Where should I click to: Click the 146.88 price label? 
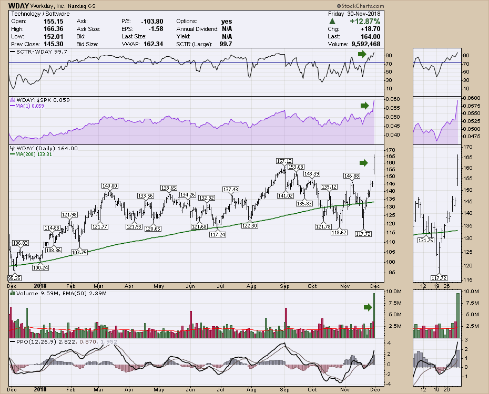(x=351, y=176)
